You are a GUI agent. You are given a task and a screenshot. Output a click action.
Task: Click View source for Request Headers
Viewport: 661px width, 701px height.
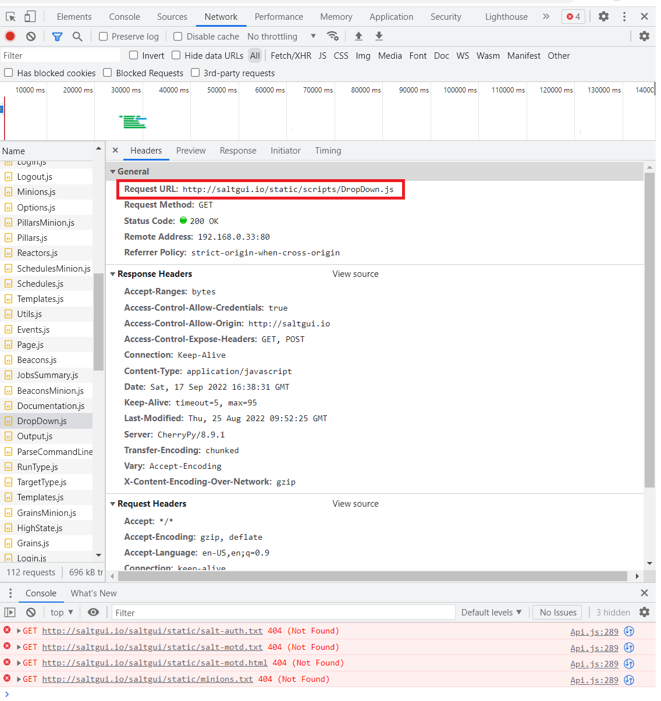(x=356, y=504)
